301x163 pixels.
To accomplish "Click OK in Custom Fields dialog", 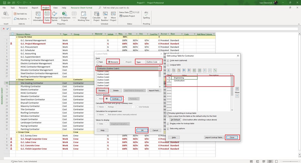I will pos(142,130).
